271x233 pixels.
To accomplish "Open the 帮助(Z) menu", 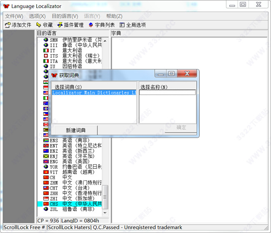I will tap(114, 16).
